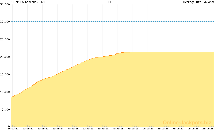Click the 30-09-18 date axis label
Image resolution: width=214 pixels, height=131 pixels.
[118, 129]
